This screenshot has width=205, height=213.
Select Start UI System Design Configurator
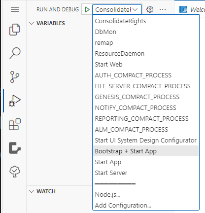click(146, 141)
